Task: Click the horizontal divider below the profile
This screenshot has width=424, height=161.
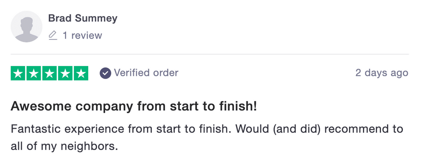Action: pos(210,54)
